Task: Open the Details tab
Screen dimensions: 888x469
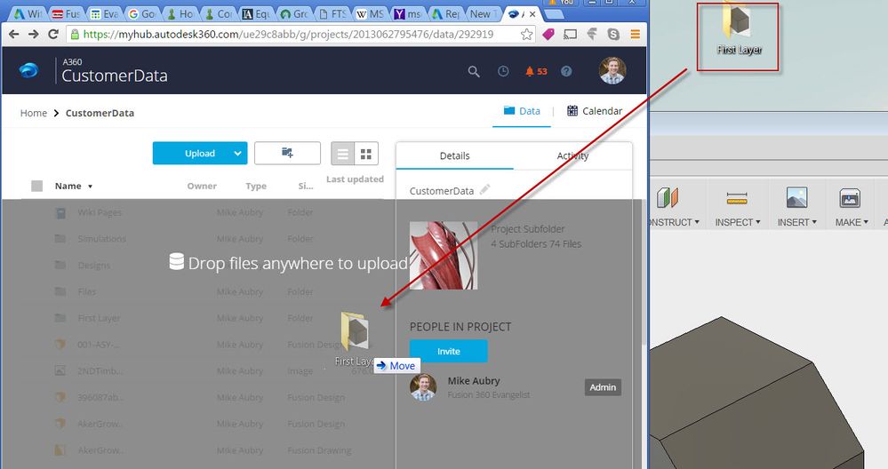Action: 455,155
